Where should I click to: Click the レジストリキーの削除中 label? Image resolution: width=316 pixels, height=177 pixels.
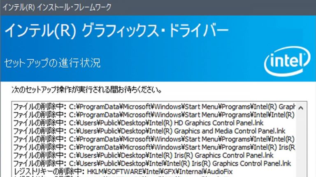coord(49,171)
